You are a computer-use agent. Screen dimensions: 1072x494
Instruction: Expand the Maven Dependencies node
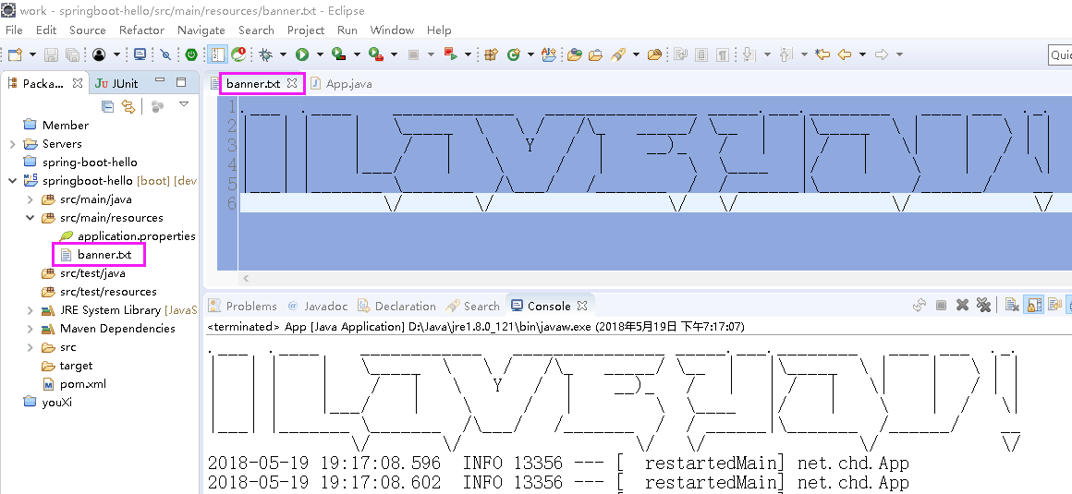click(30, 329)
